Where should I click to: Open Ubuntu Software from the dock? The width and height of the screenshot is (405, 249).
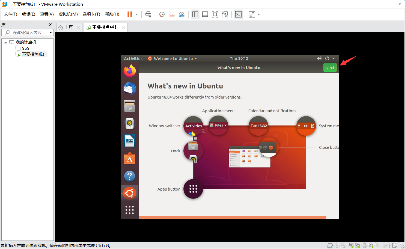point(130,158)
